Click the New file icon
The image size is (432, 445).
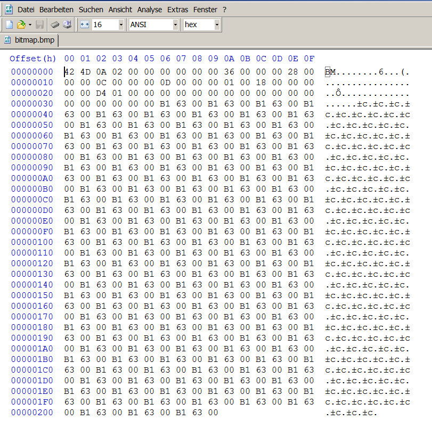(9, 24)
